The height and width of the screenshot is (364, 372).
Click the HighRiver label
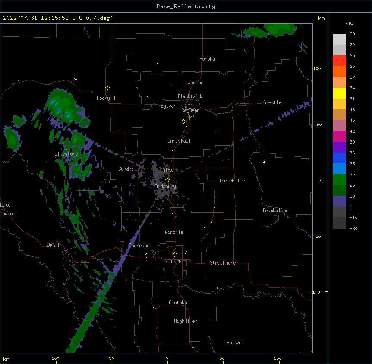[186, 321]
